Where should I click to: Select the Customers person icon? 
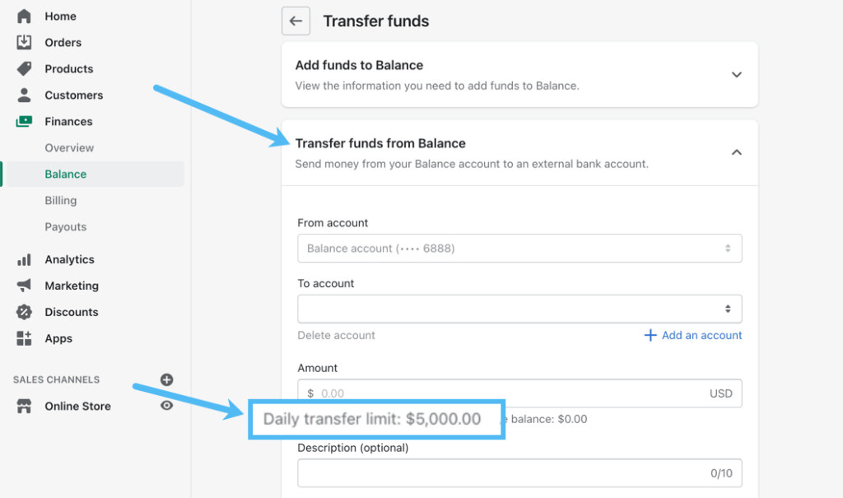tap(24, 95)
